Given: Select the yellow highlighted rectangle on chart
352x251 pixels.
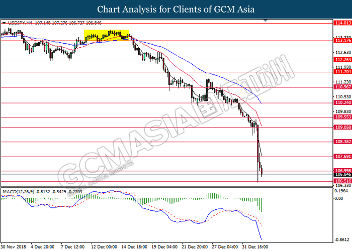Looking at the screenshot, I should tap(107, 35).
